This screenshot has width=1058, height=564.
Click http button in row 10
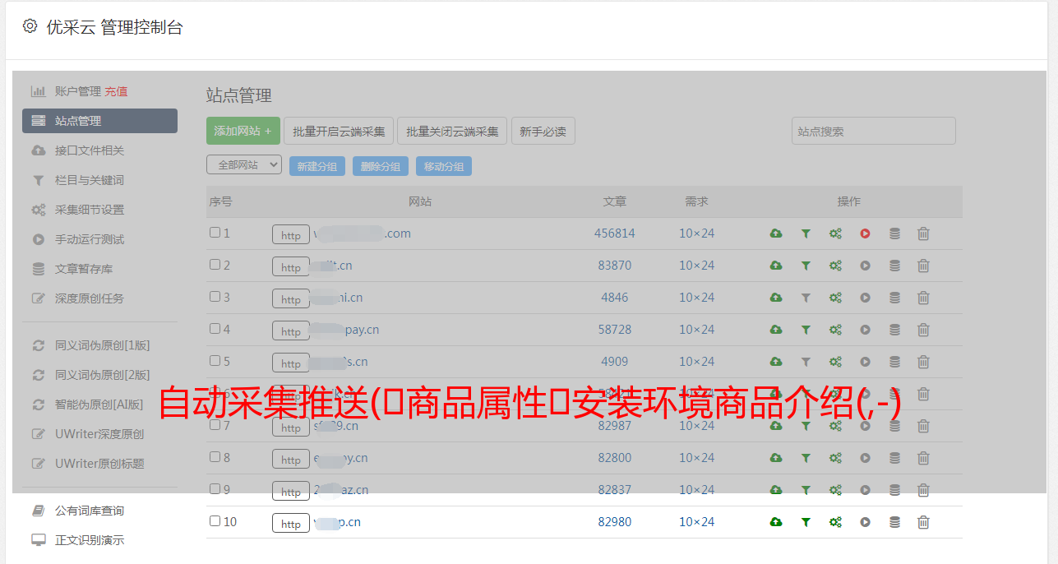point(291,523)
